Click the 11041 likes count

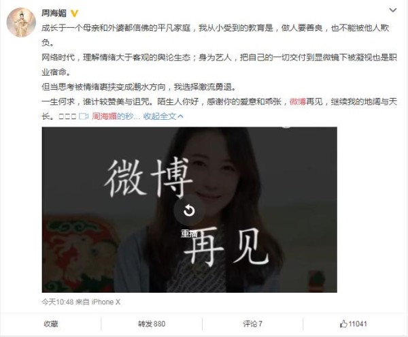pyautogui.click(x=358, y=323)
